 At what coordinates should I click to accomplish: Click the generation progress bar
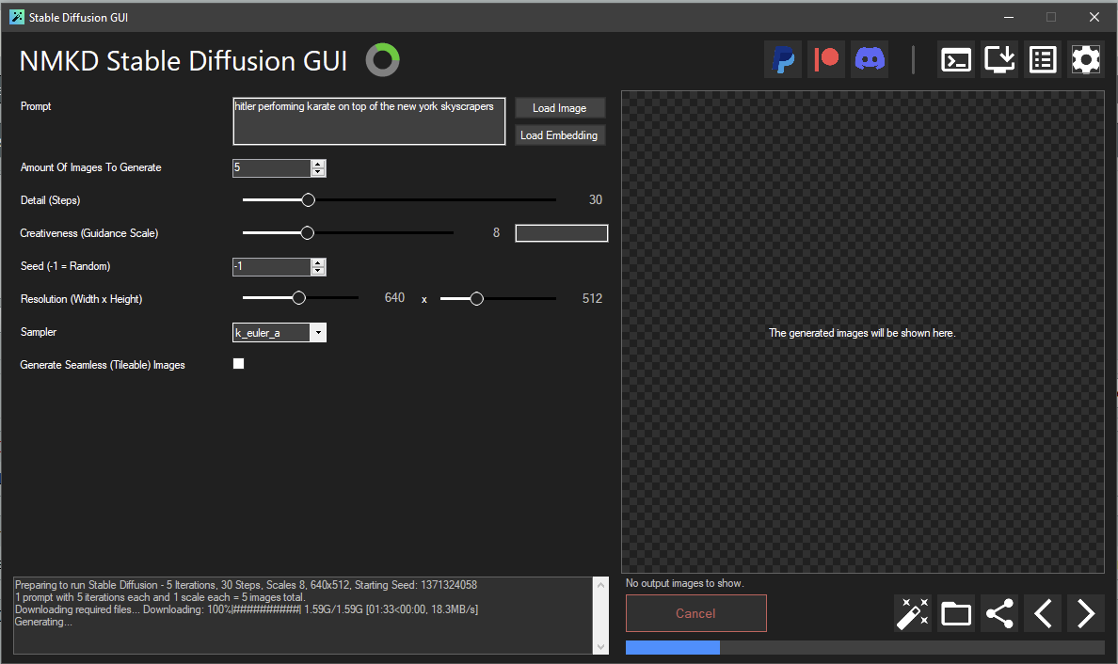pyautogui.click(x=865, y=648)
